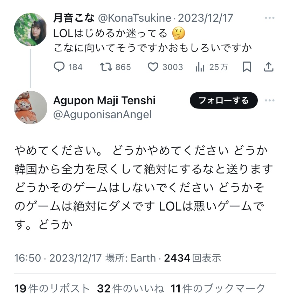Image resolution: width=290 pixels, height=298 pixels.
Task: Follow Agupon Maji Tenshi with the フォローする button
Action: tap(223, 100)
